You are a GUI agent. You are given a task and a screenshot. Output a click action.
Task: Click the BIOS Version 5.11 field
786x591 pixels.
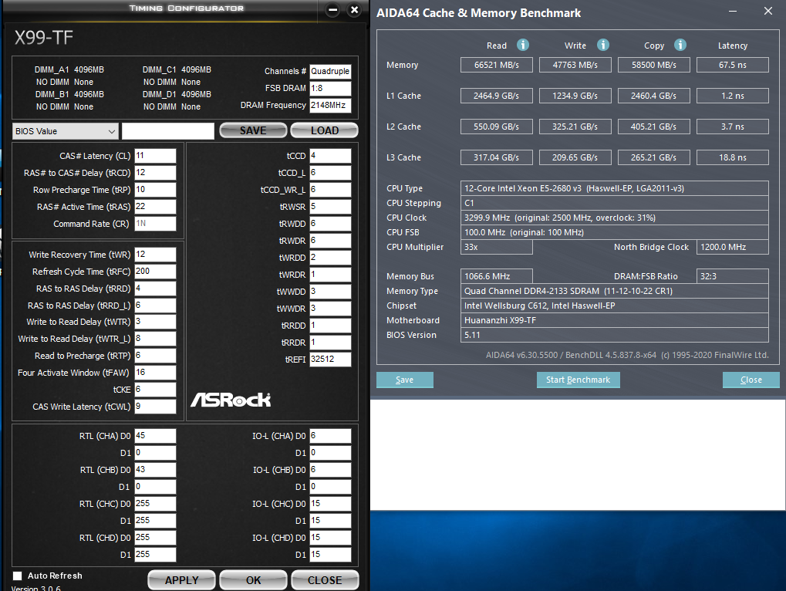pyautogui.click(x=615, y=335)
